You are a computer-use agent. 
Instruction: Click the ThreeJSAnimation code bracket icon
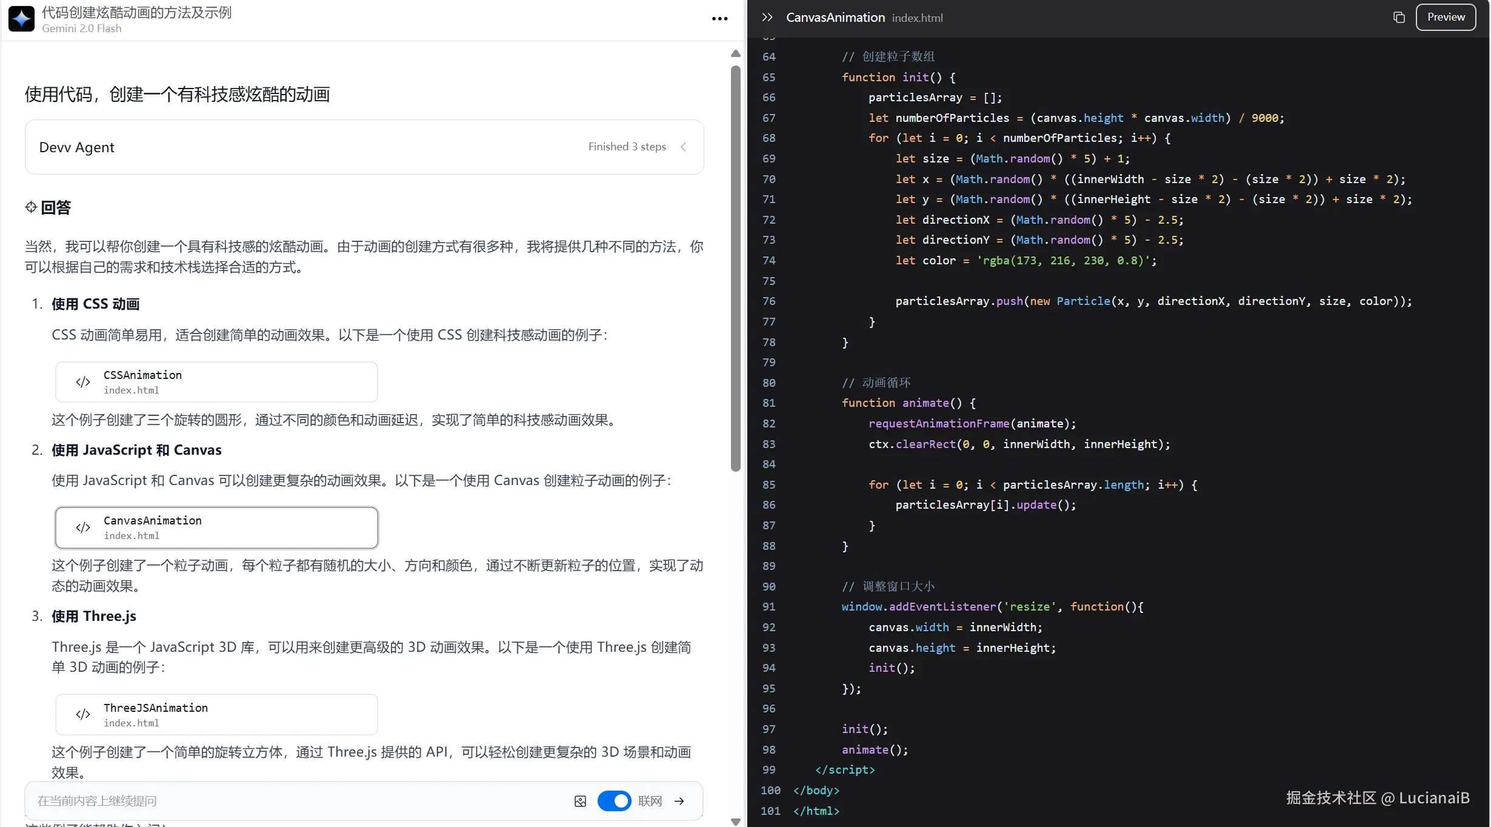[83, 715]
